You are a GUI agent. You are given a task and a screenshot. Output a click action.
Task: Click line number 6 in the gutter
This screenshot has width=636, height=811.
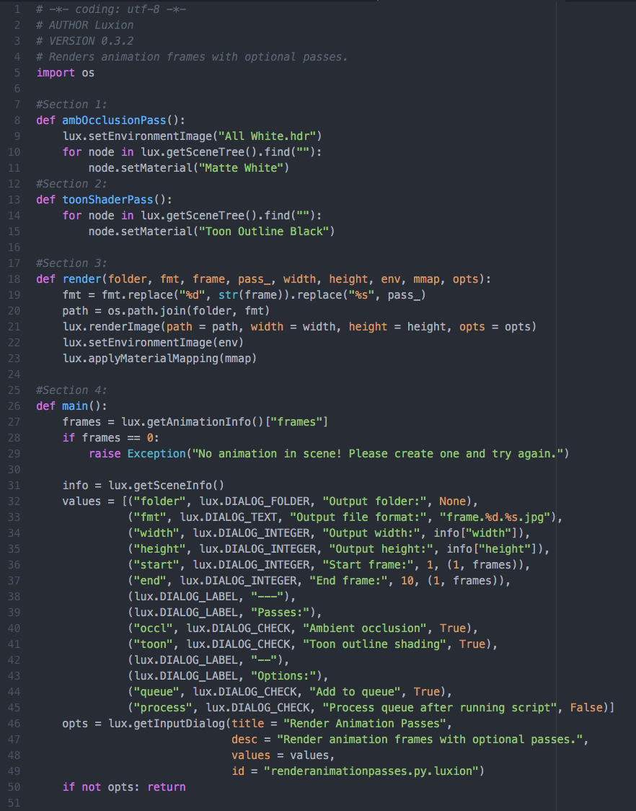point(17,89)
